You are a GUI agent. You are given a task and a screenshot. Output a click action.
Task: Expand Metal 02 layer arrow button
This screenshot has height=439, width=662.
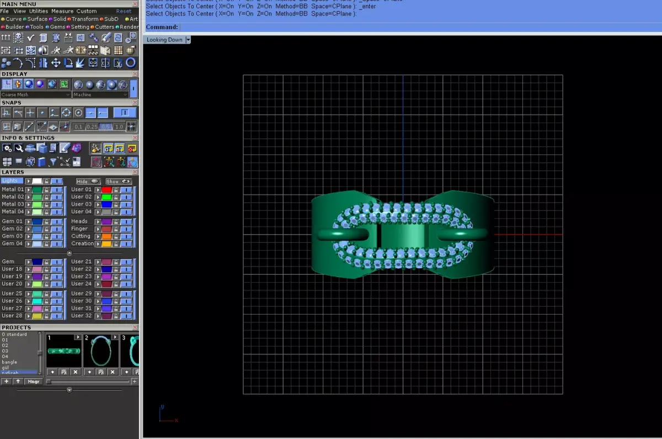pyautogui.click(x=28, y=197)
